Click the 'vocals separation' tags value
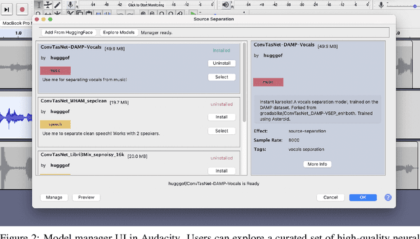Screen dimensions: 420x239 306,149
